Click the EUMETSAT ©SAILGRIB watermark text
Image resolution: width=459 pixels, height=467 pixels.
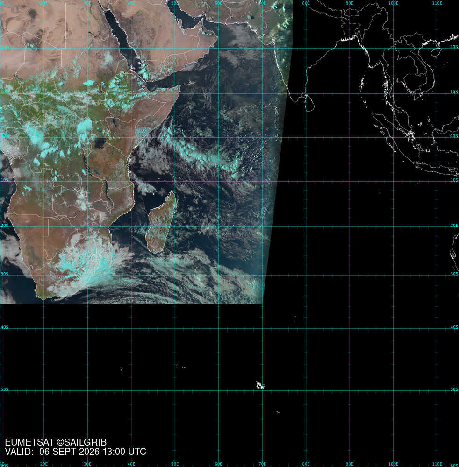point(56,442)
